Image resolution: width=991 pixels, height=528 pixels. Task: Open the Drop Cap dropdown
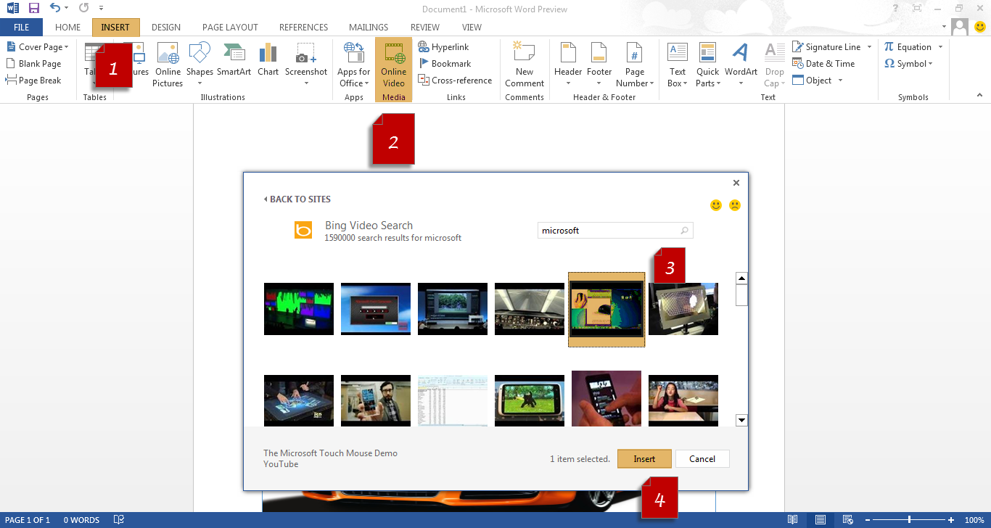point(775,65)
